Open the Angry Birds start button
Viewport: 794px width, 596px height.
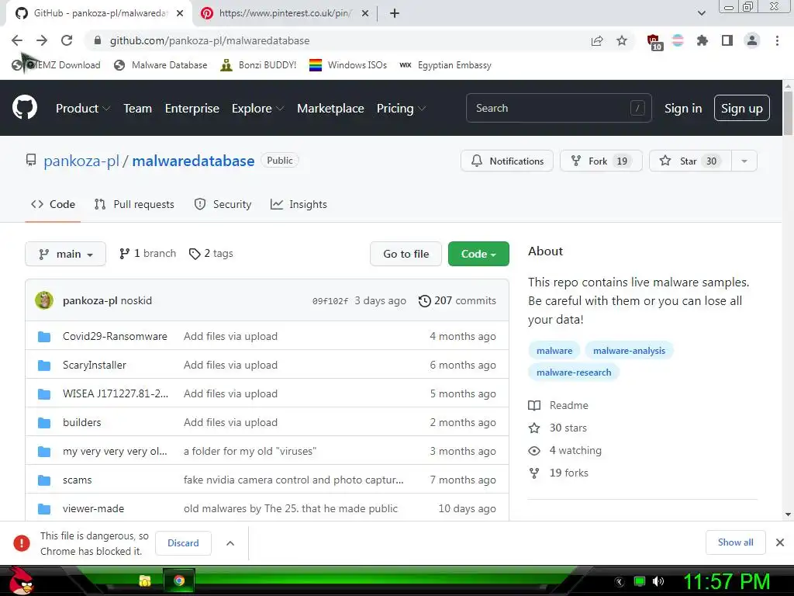pyautogui.click(x=21, y=580)
